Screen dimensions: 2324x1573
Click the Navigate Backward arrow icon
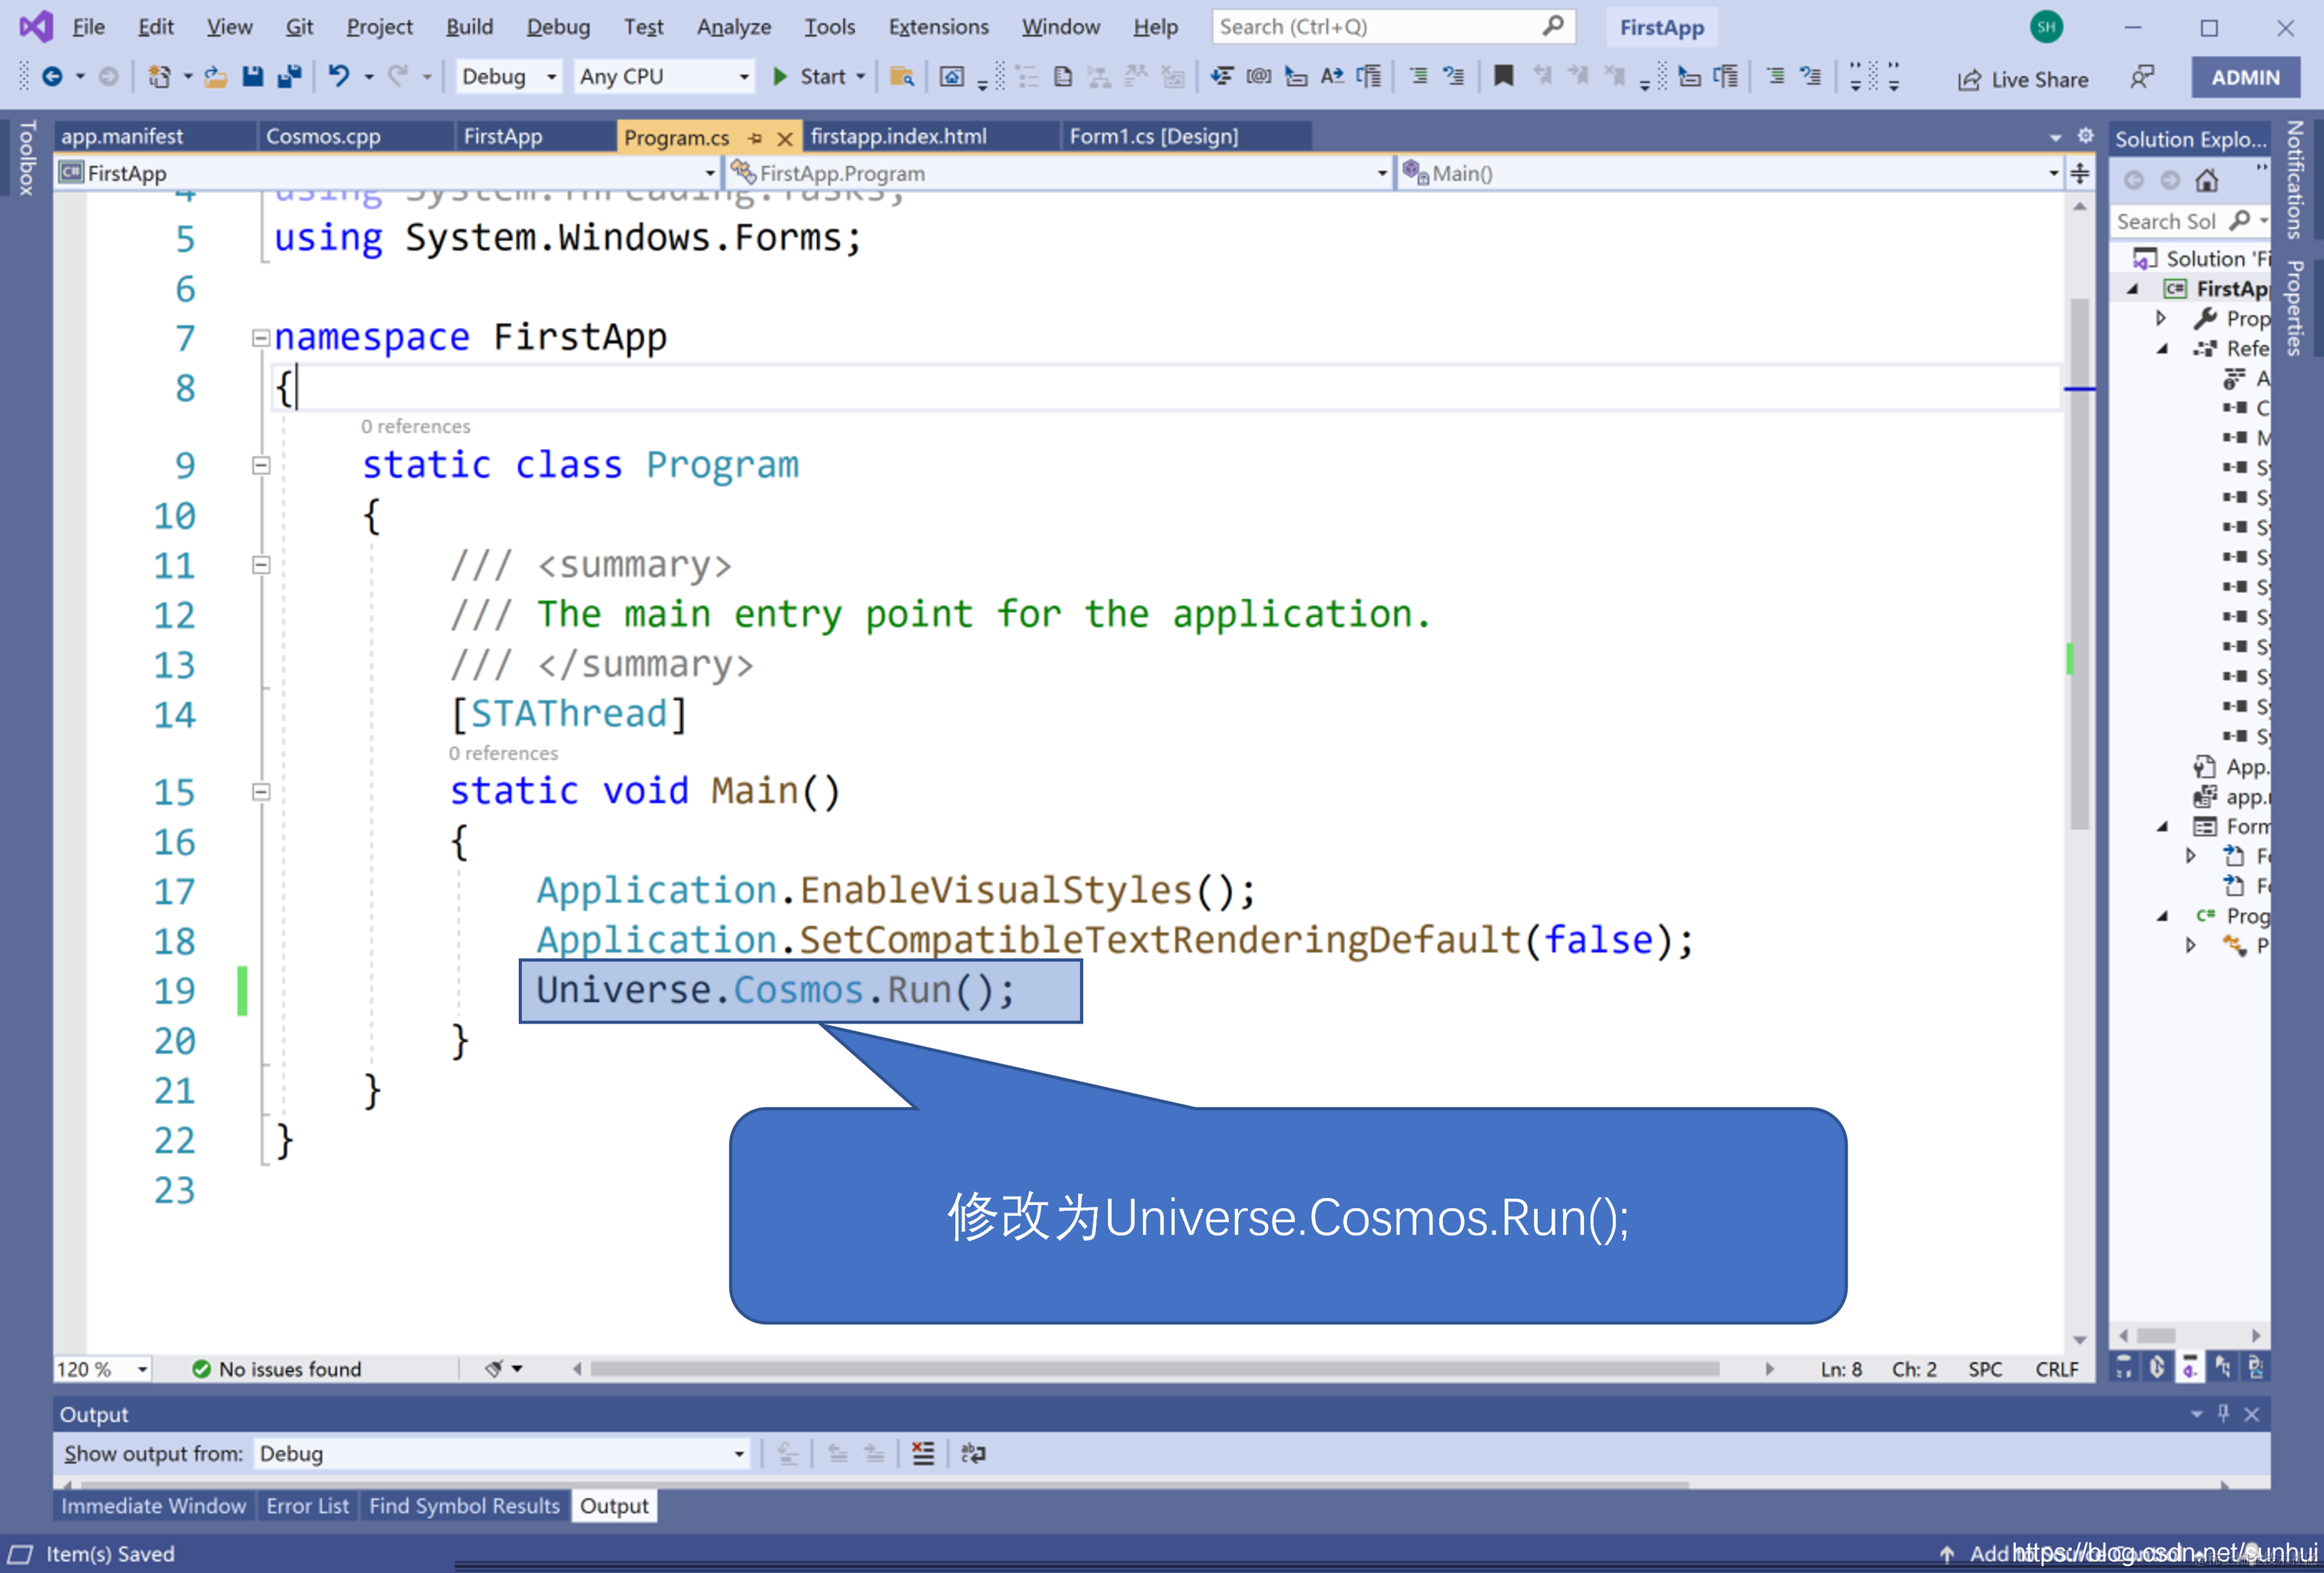[52, 76]
